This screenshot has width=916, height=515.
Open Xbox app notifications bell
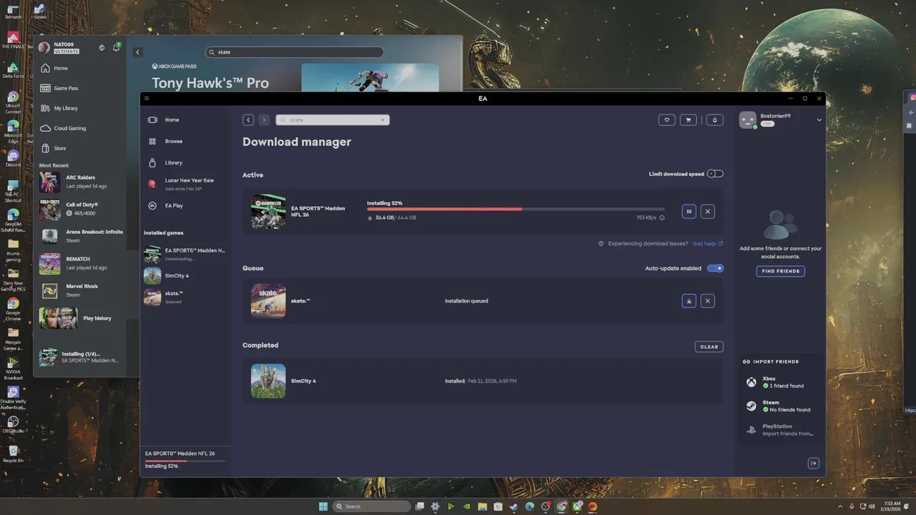116,48
